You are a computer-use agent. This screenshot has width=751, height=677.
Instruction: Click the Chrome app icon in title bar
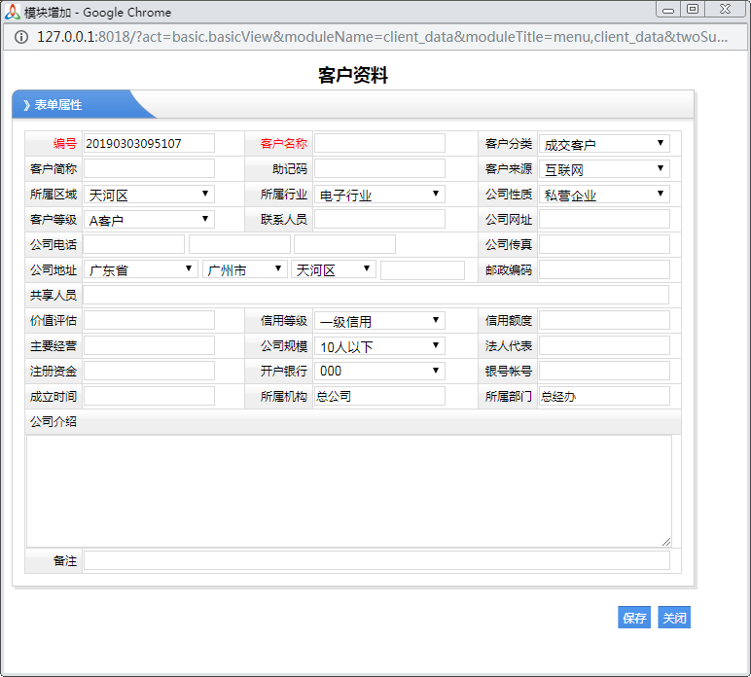14,12
